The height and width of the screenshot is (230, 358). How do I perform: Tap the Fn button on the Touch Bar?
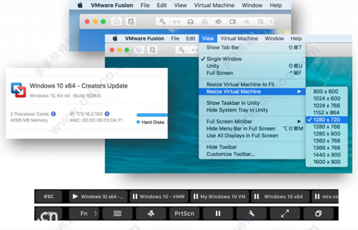tap(84, 213)
